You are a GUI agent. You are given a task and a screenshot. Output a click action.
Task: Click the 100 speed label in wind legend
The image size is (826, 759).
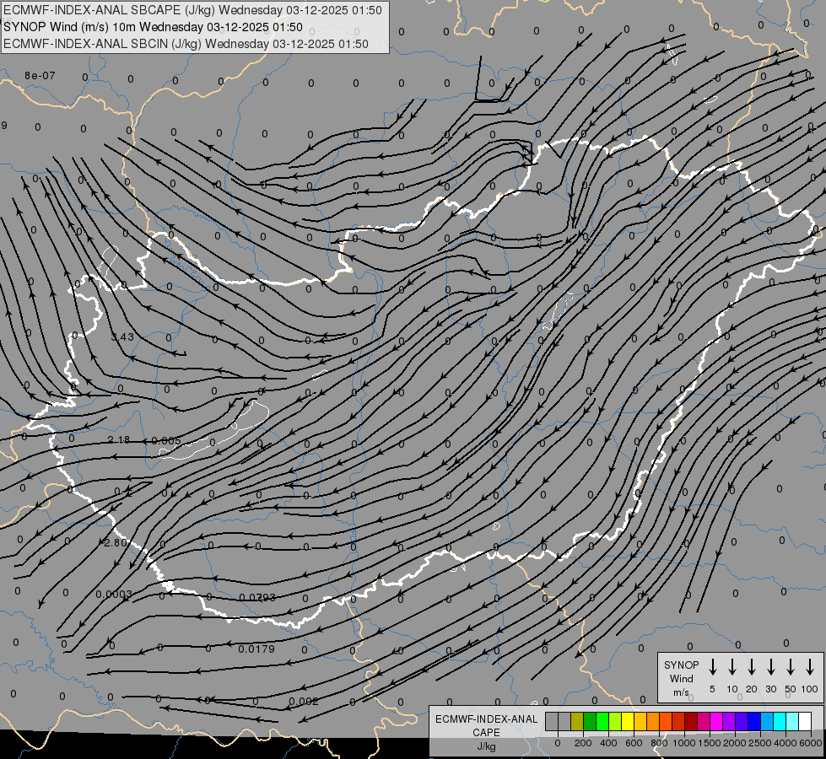tap(810, 689)
